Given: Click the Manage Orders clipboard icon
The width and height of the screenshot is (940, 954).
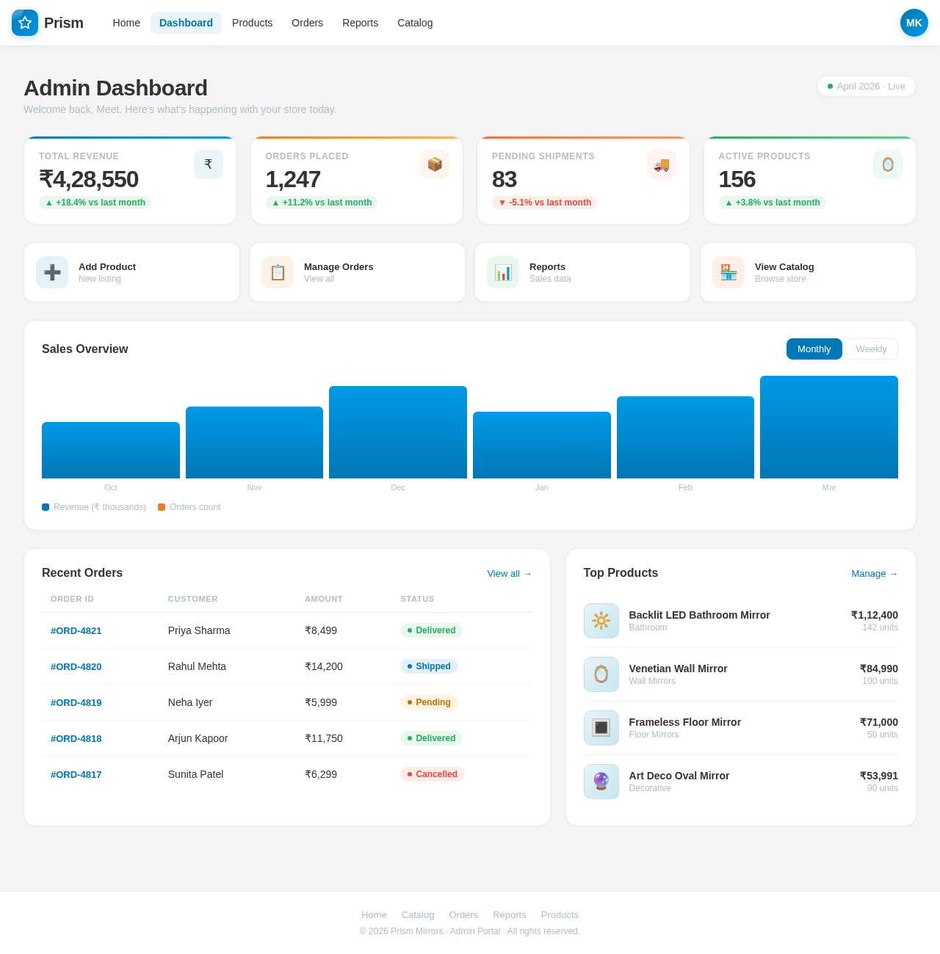Looking at the screenshot, I should (278, 272).
